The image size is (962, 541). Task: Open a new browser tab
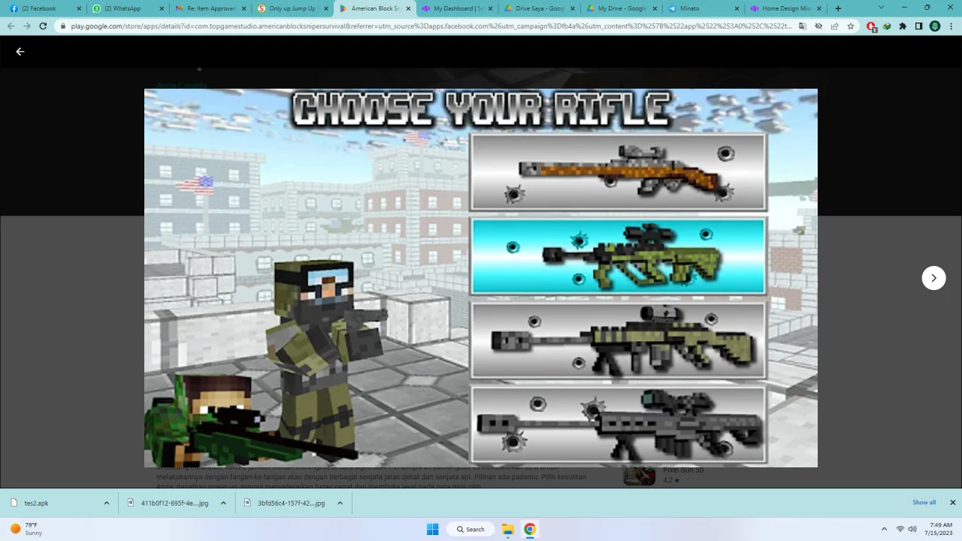(x=838, y=8)
